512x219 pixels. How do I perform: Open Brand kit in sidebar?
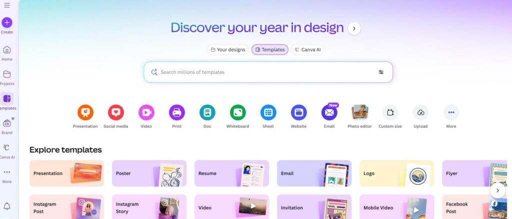(7, 126)
